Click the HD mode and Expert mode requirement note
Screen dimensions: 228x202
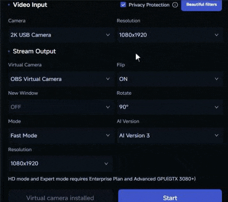click(x=102, y=179)
